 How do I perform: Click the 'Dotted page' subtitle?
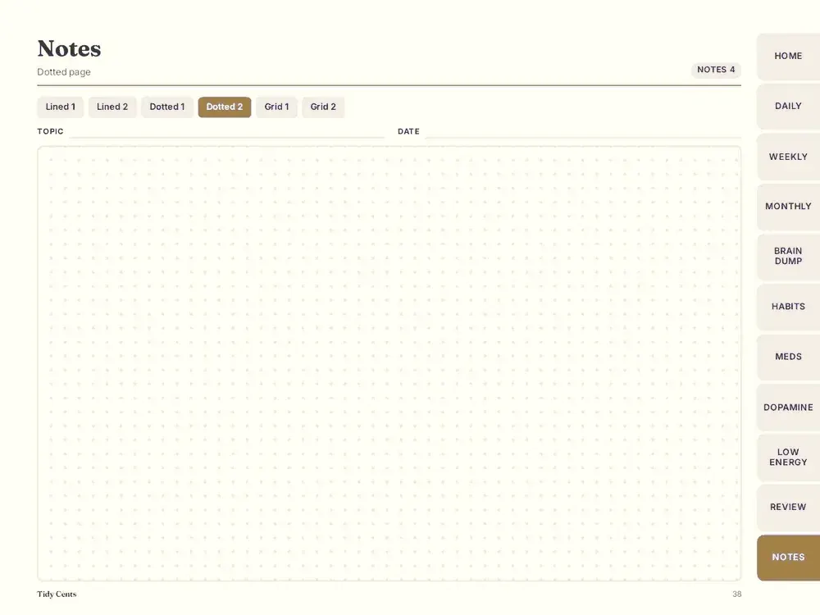pos(64,72)
